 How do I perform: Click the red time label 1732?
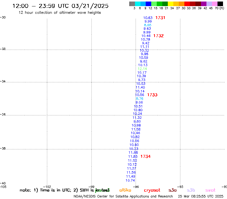tap(159, 36)
